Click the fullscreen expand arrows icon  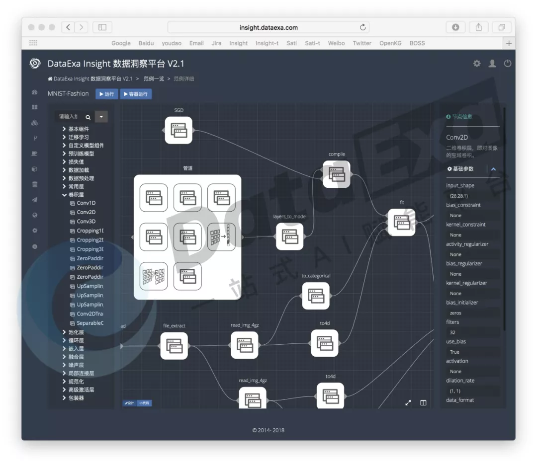pos(408,403)
